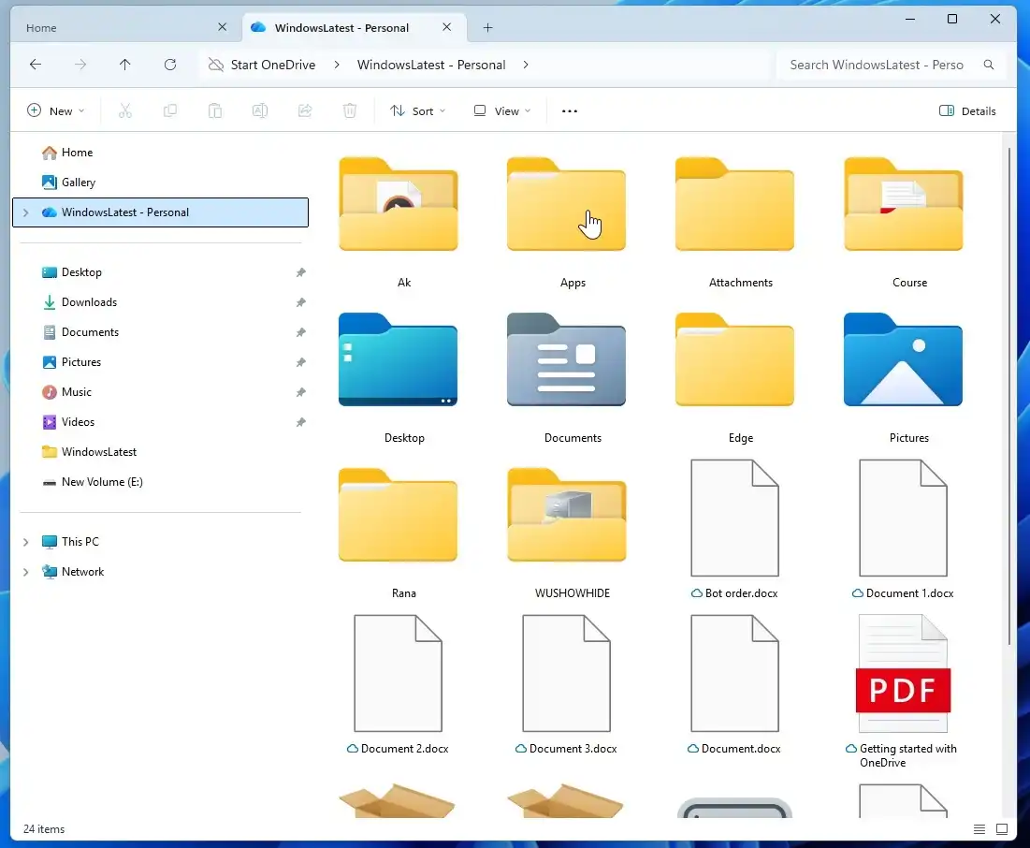The width and height of the screenshot is (1030, 848).
Task: Close the WindowsLatest - Personal tab
Action: [x=446, y=27]
